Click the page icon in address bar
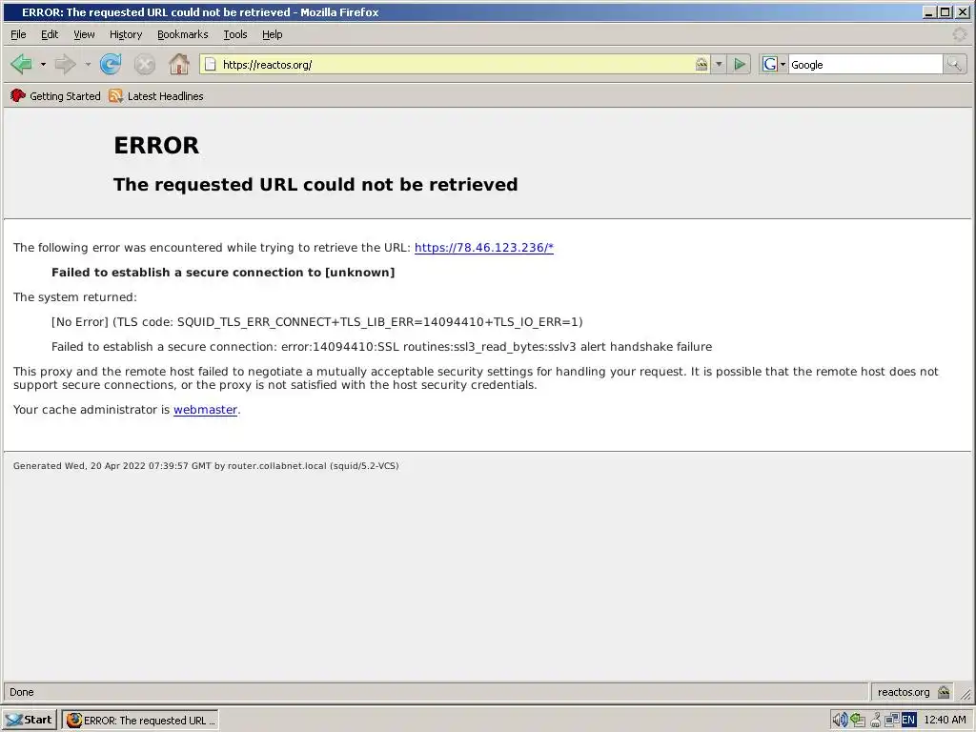This screenshot has width=976, height=732. [x=211, y=64]
